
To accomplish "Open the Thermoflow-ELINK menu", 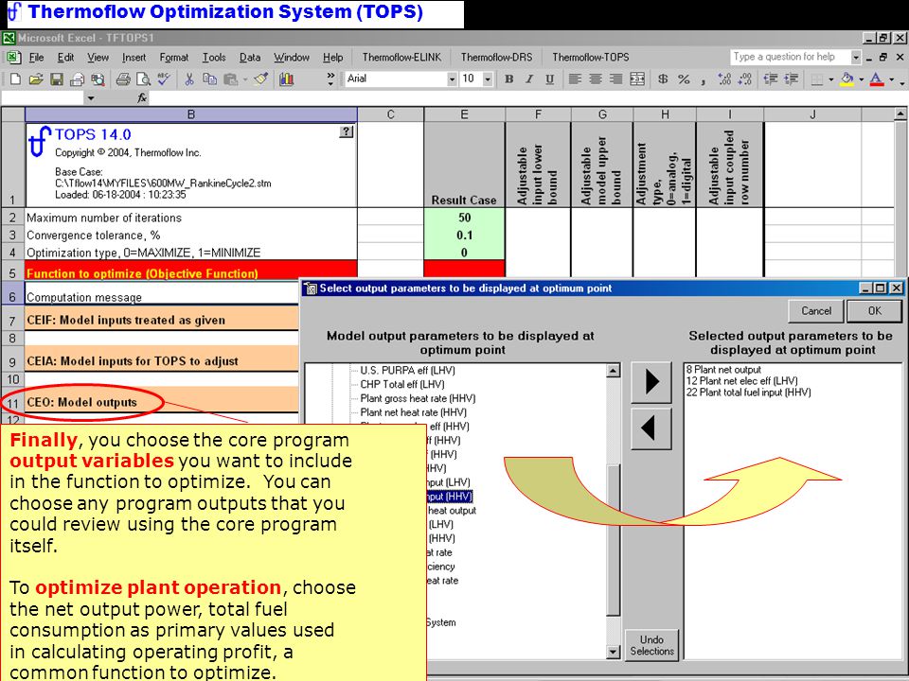I will [x=401, y=58].
